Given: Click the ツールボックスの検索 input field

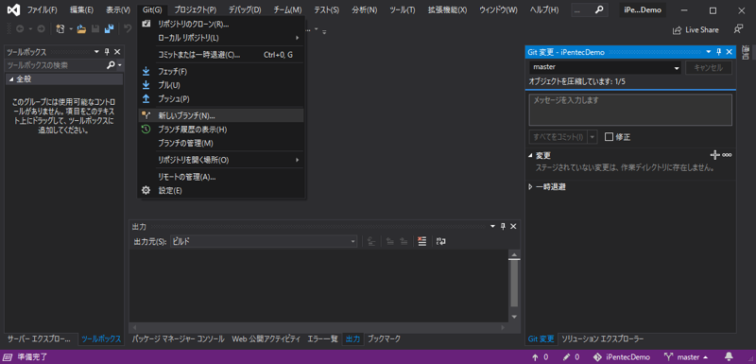Looking at the screenshot, I should (x=56, y=64).
